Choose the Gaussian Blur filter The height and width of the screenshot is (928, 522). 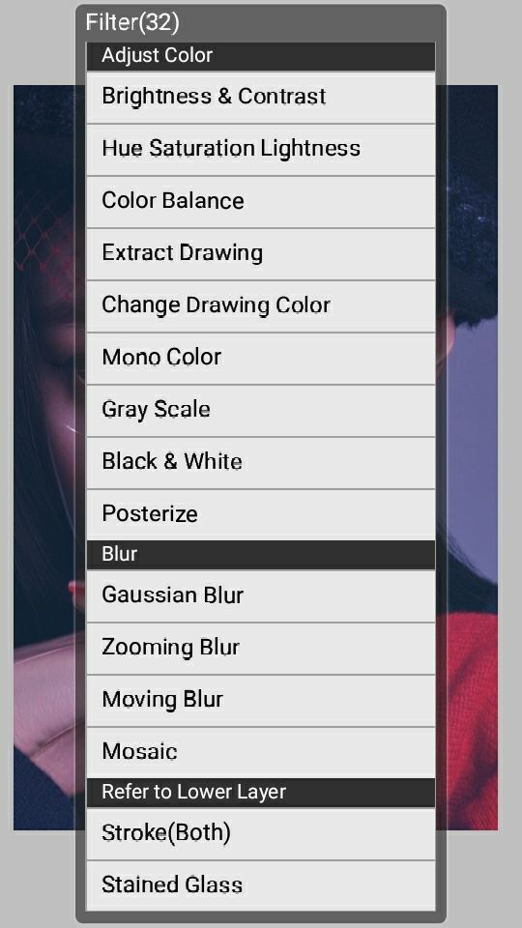click(261, 596)
